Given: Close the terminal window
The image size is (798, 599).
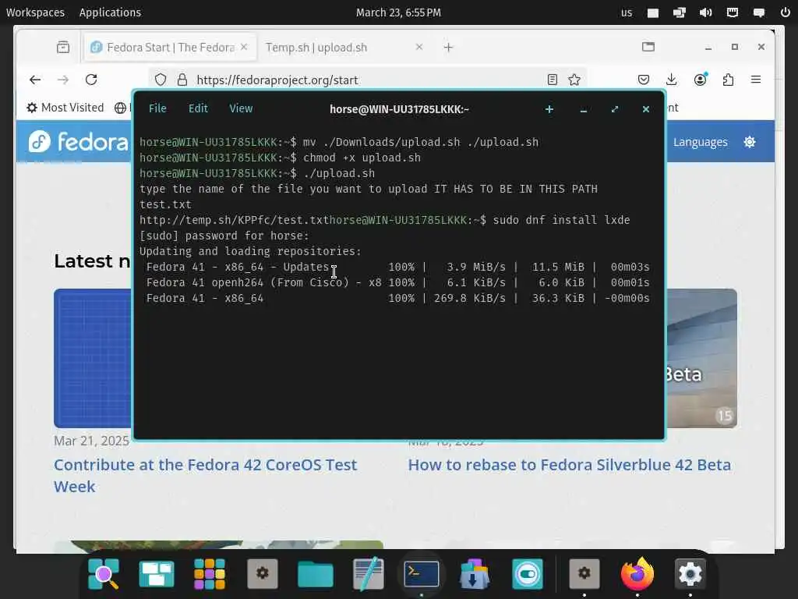Looking at the screenshot, I should [646, 109].
